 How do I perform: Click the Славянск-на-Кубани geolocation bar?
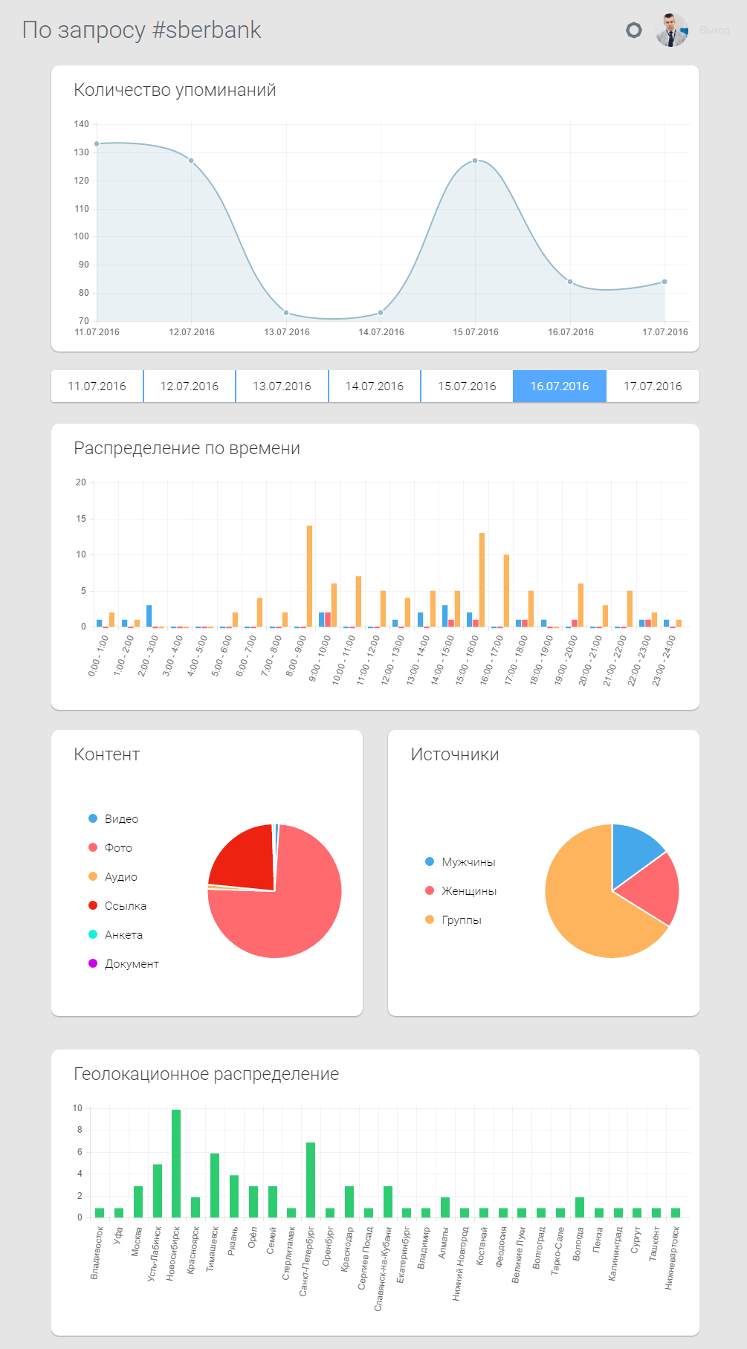pos(388,1202)
